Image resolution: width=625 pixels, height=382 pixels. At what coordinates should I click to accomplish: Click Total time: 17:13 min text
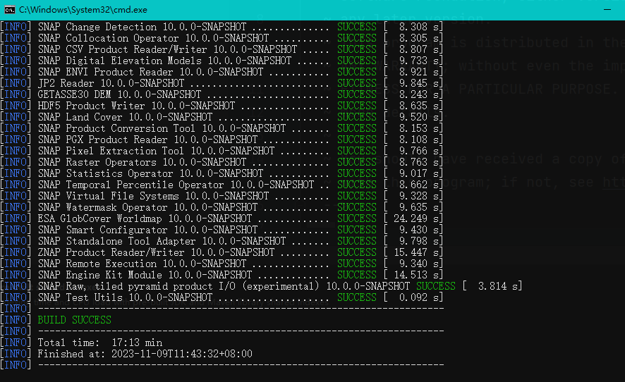[99, 343]
